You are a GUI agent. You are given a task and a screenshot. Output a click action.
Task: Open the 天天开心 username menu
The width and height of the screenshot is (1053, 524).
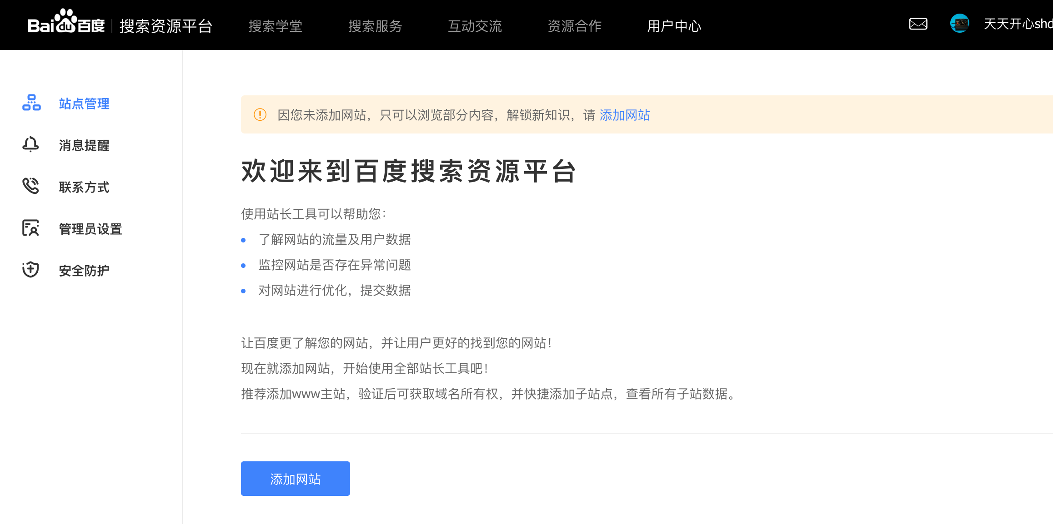coord(1018,24)
